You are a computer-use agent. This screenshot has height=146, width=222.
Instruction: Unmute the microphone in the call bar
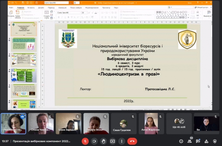click(x=85, y=141)
